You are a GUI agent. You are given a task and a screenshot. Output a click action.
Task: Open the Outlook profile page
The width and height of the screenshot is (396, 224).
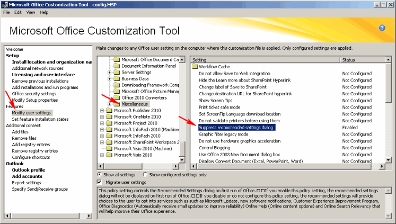pyautogui.click(x=29, y=170)
